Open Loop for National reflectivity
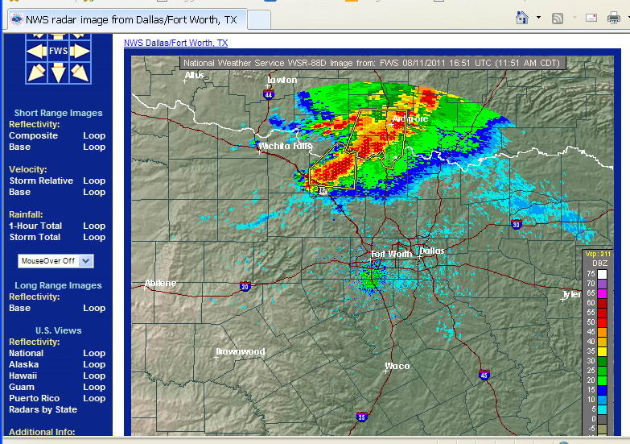Screen dimensions: 630x444 [94, 353]
